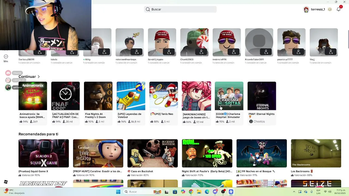The height and width of the screenshot is (196, 349).
Task: Open the RicardoTuber0011 blank avatar card
Action: pos(259,42)
